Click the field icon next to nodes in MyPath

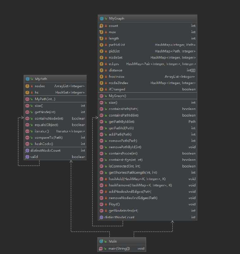[27, 86]
